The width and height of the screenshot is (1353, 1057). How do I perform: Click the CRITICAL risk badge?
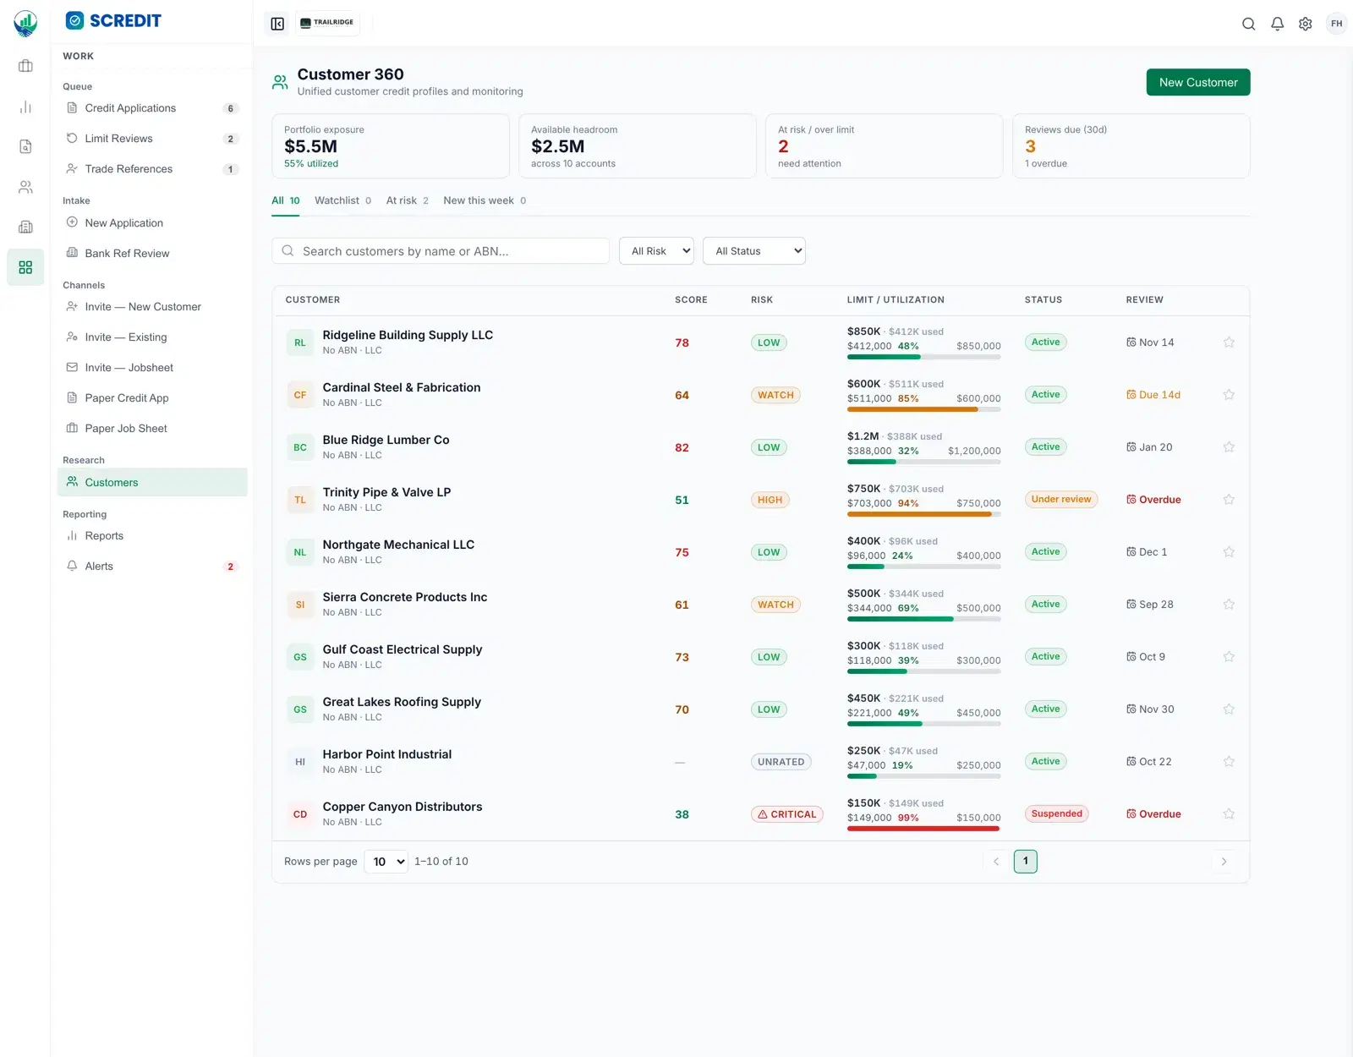pos(787,814)
